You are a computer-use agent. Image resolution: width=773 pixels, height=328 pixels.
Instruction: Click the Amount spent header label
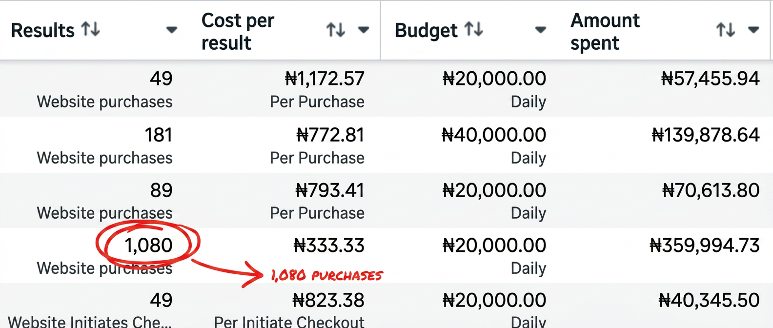click(605, 31)
